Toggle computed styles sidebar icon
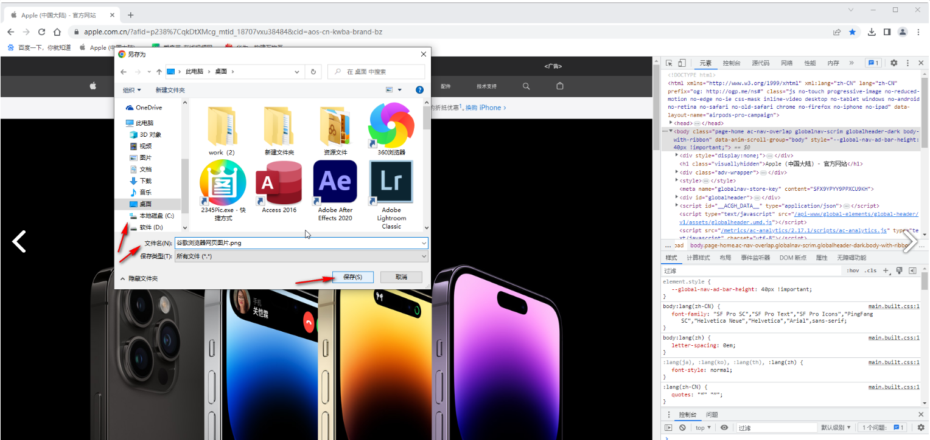This screenshot has width=930, height=440. pyautogui.click(x=912, y=270)
